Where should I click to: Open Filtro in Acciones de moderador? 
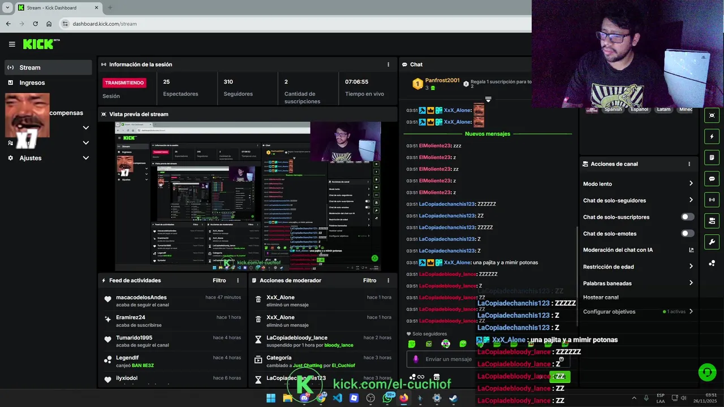click(x=369, y=280)
